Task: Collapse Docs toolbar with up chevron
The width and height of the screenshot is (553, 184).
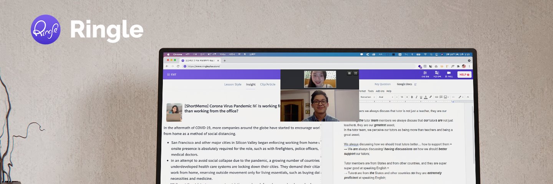Action: click(468, 97)
